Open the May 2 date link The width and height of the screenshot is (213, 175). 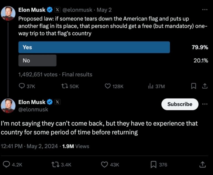click(x=104, y=10)
